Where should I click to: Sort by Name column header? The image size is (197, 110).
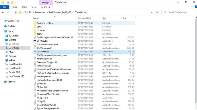coord(55,18)
